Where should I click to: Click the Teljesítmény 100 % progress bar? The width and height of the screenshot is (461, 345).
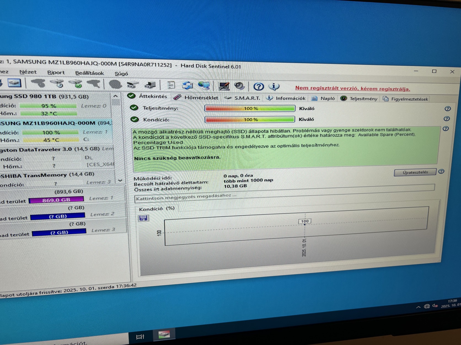click(250, 108)
